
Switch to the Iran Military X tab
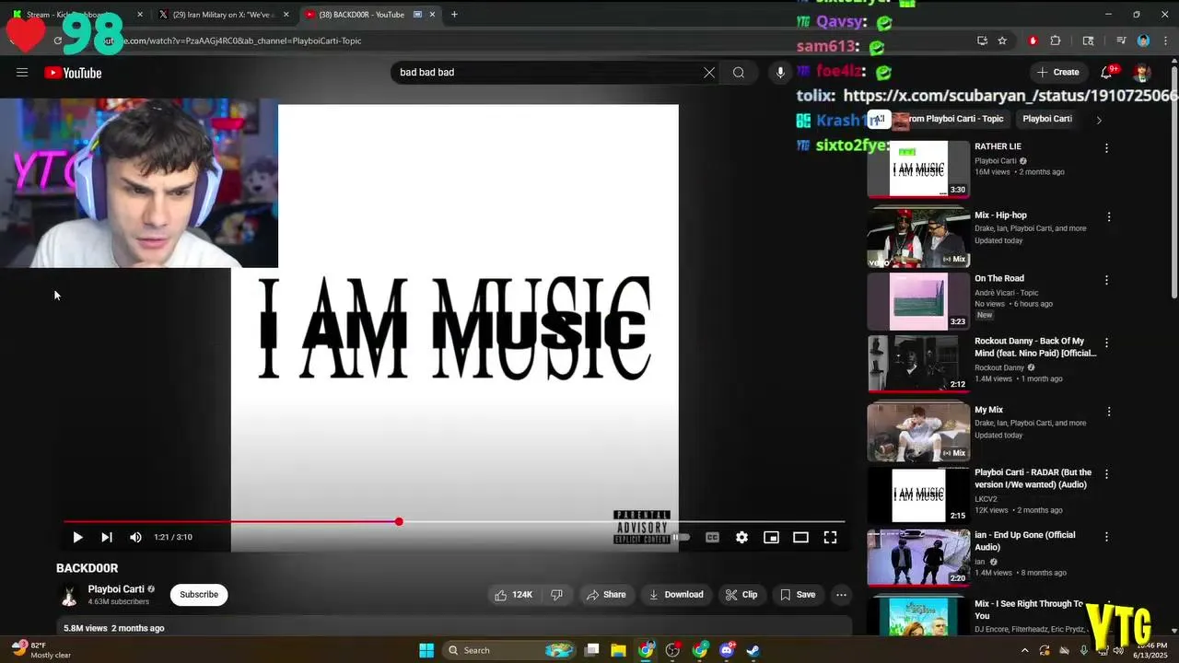224,14
